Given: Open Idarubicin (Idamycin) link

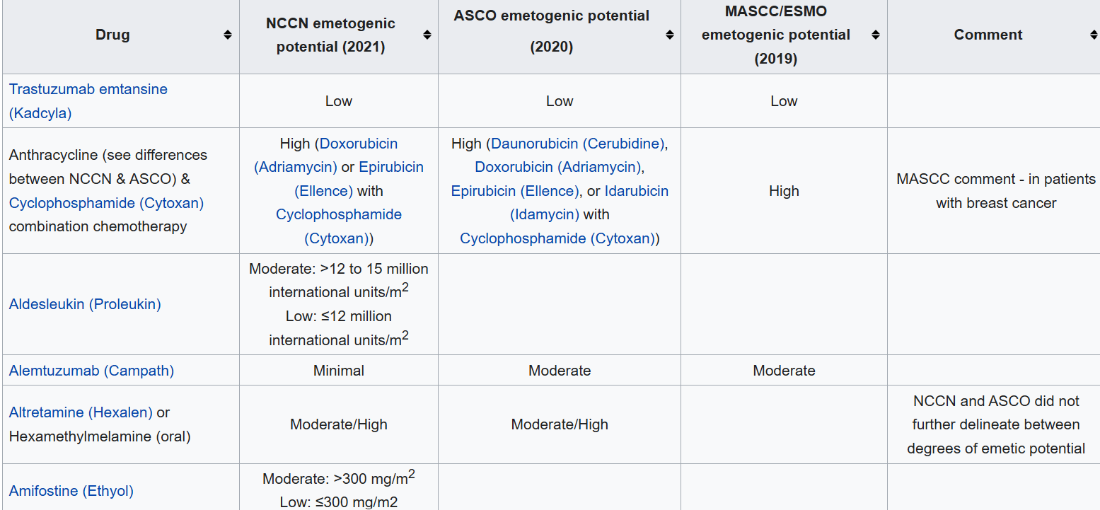Looking at the screenshot, I should pos(636,191).
